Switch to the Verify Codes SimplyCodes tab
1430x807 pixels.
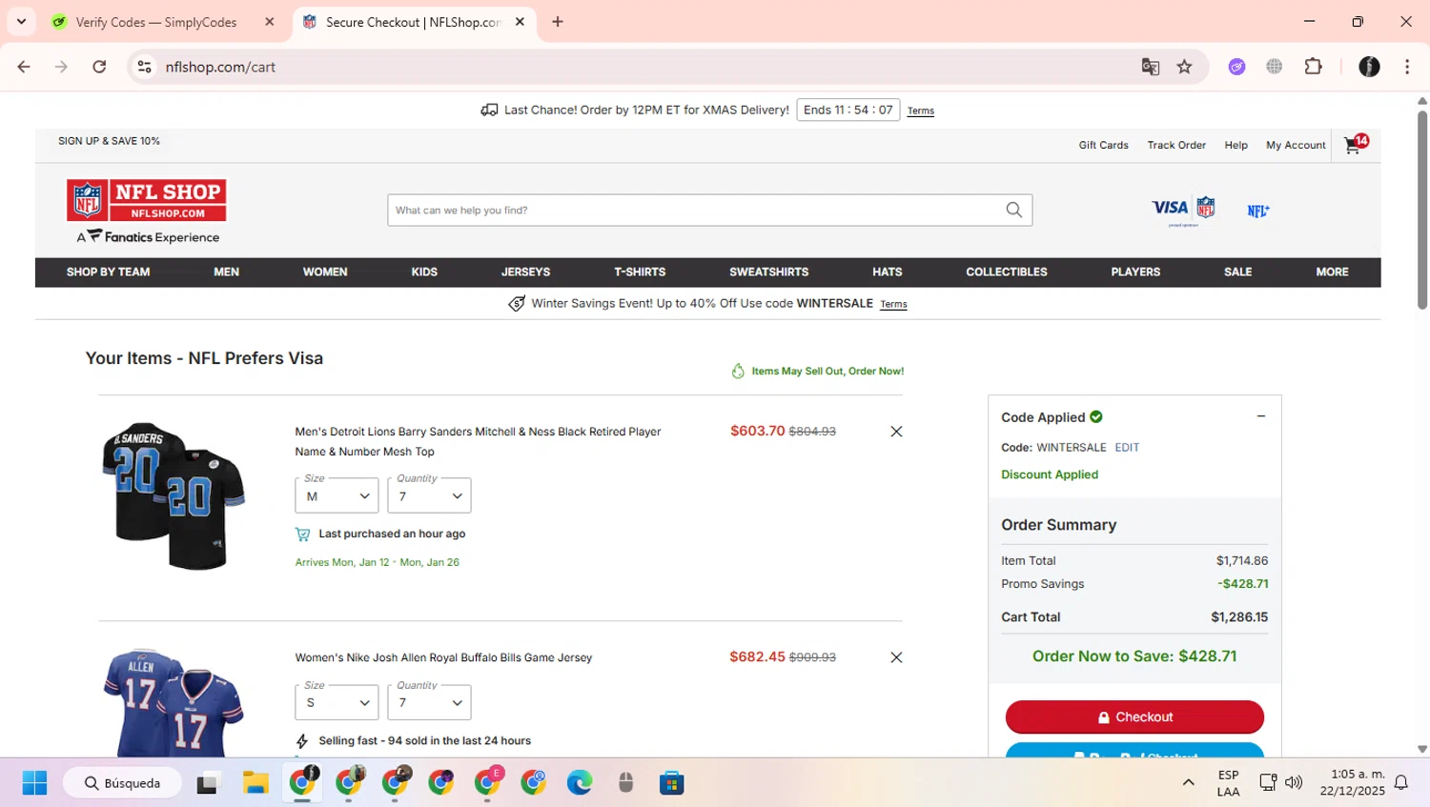(x=155, y=22)
